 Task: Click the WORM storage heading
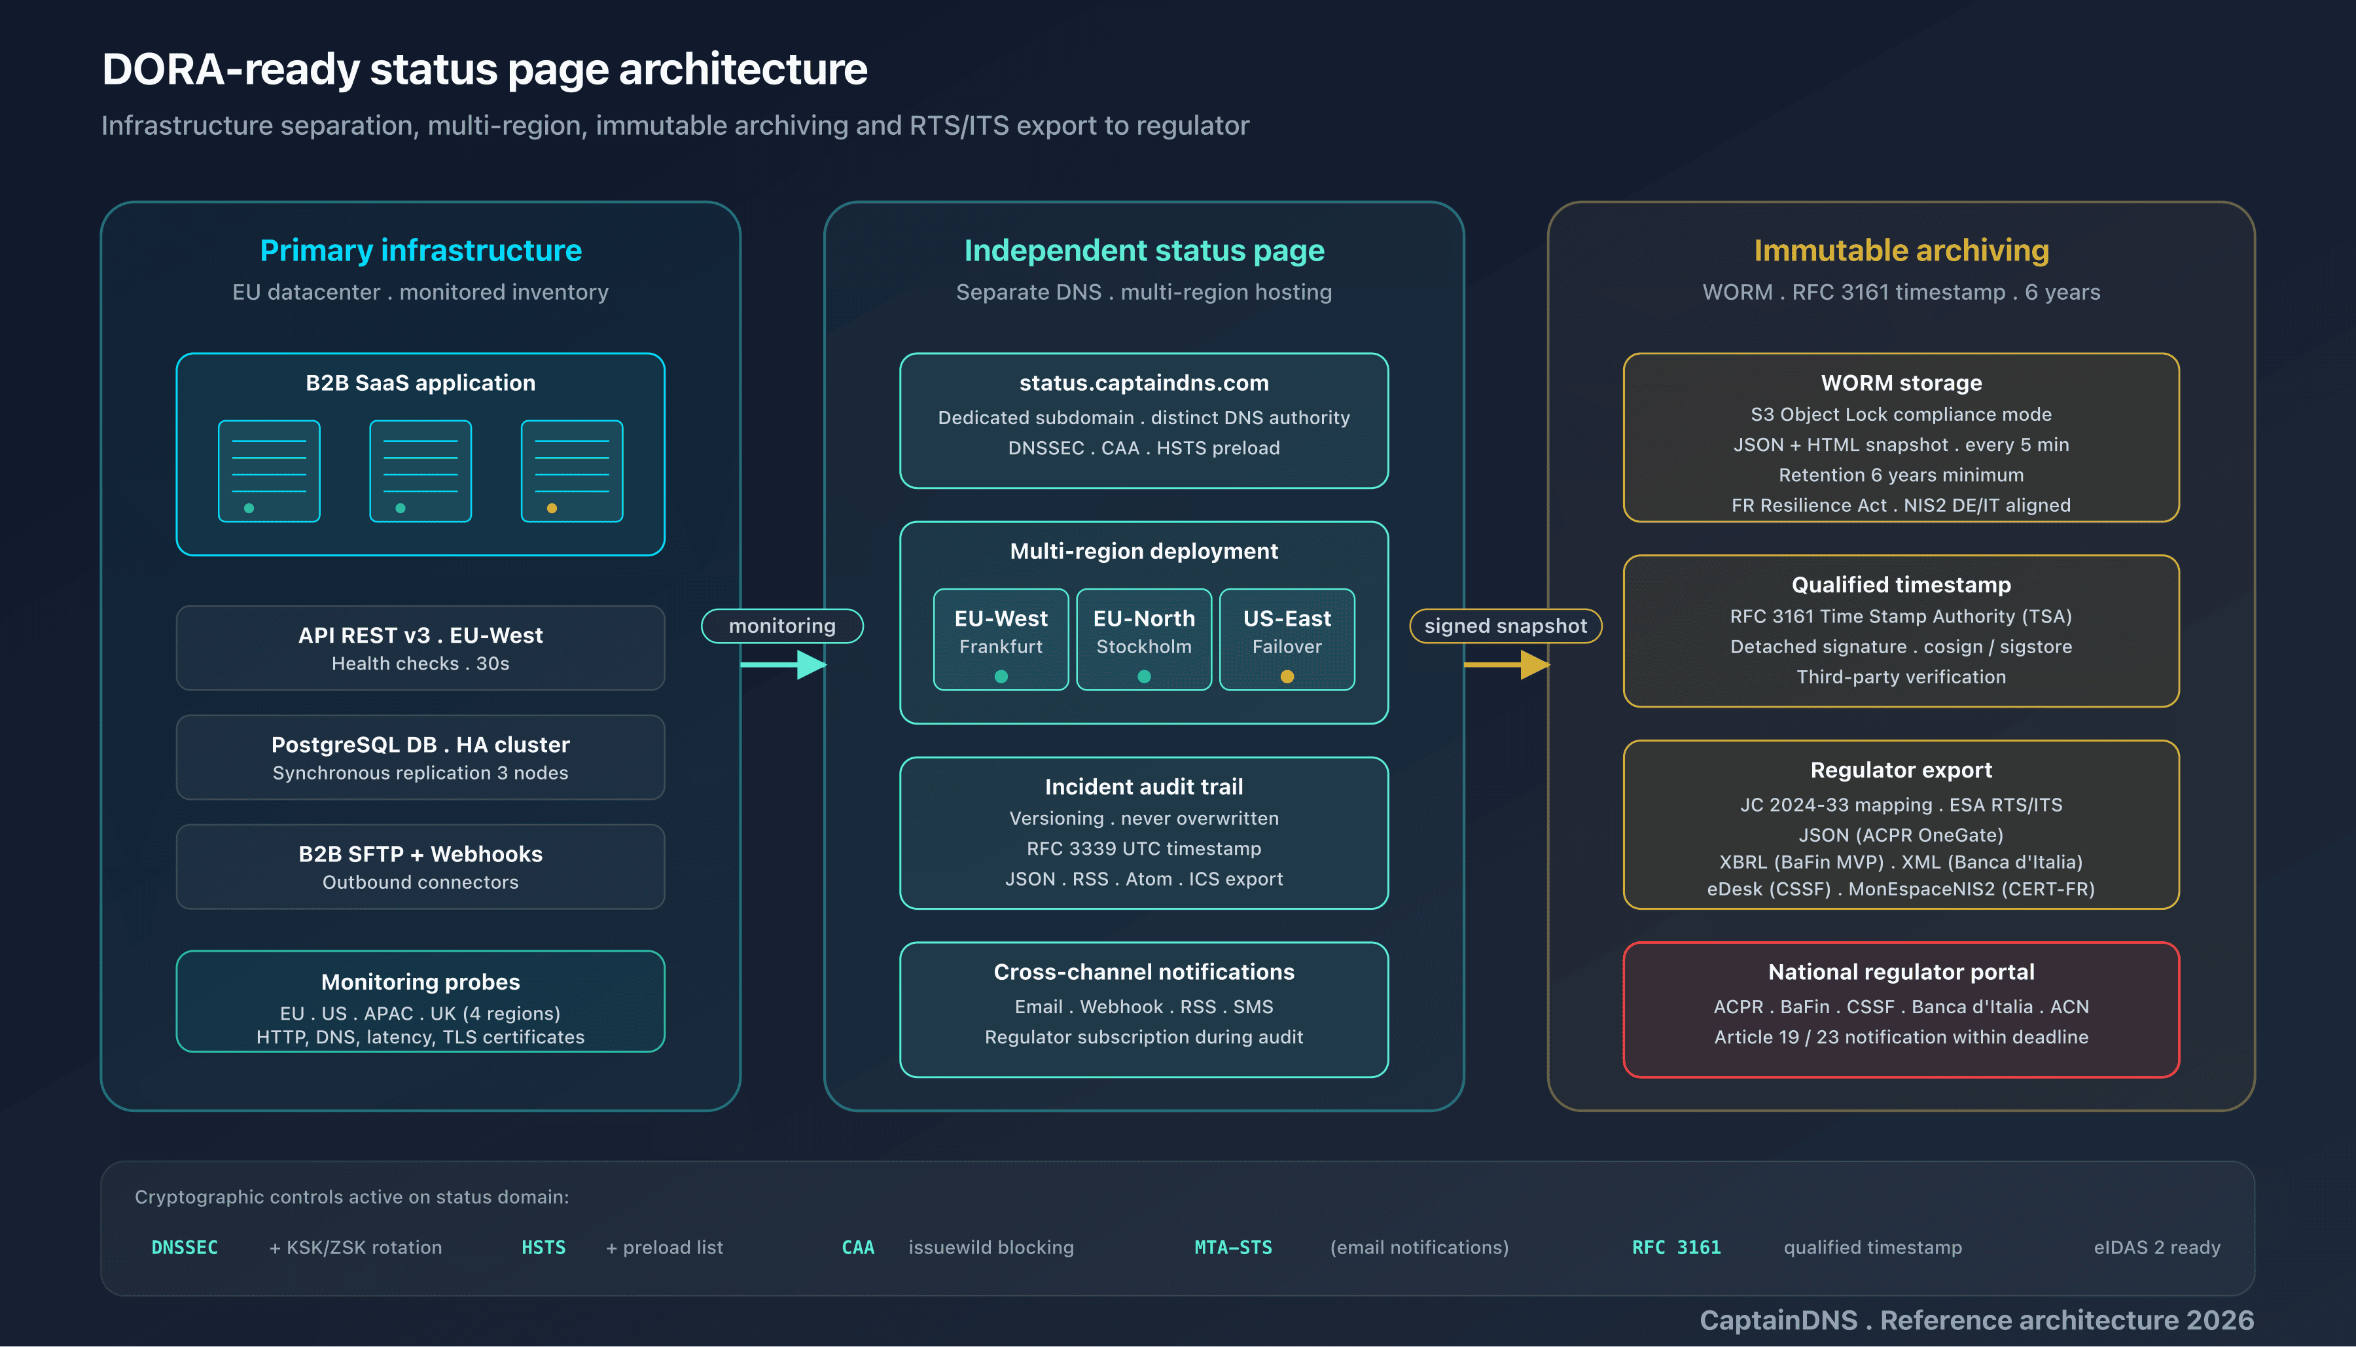pyautogui.click(x=1901, y=383)
